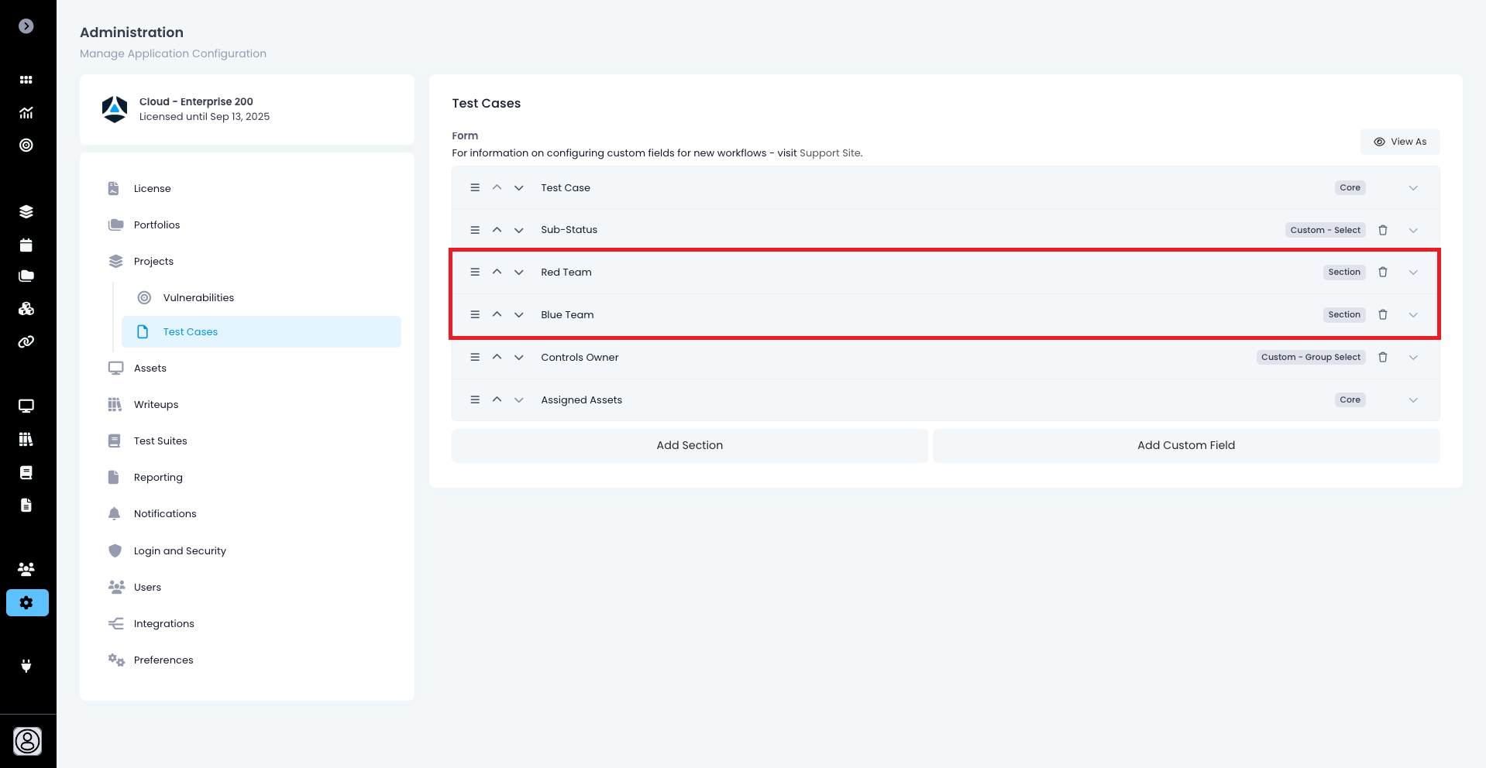Grab drag handle of Assigned Assets
Screen dimensions: 1486x768
pyautogui.click(x=475, y=399)
